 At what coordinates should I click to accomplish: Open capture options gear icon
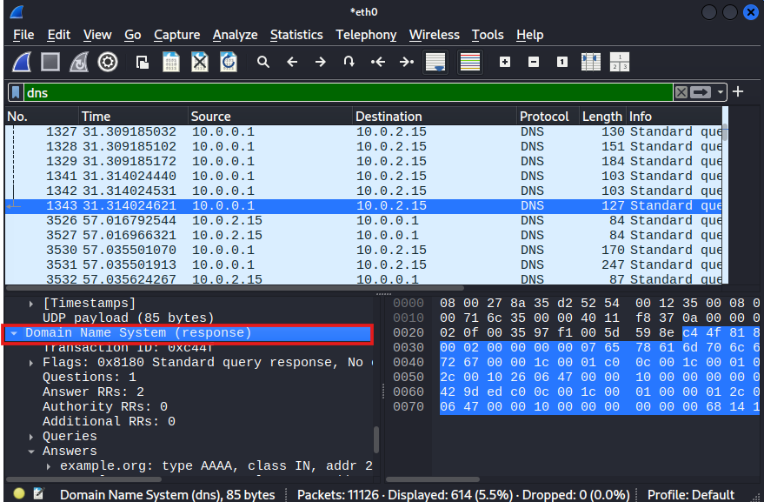pos(108,62)
